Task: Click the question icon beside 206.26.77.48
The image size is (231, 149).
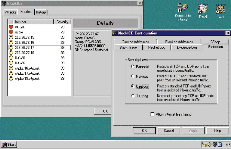Action: [11, 53]
